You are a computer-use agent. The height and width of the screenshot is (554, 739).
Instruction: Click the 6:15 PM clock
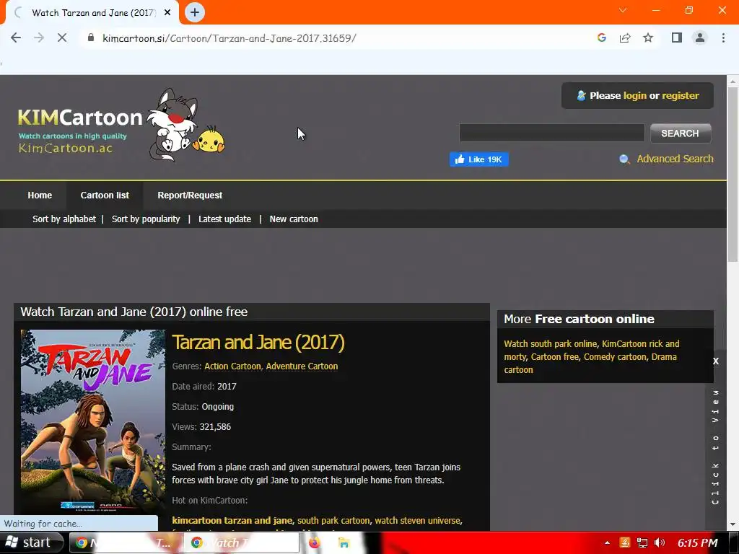698,542
